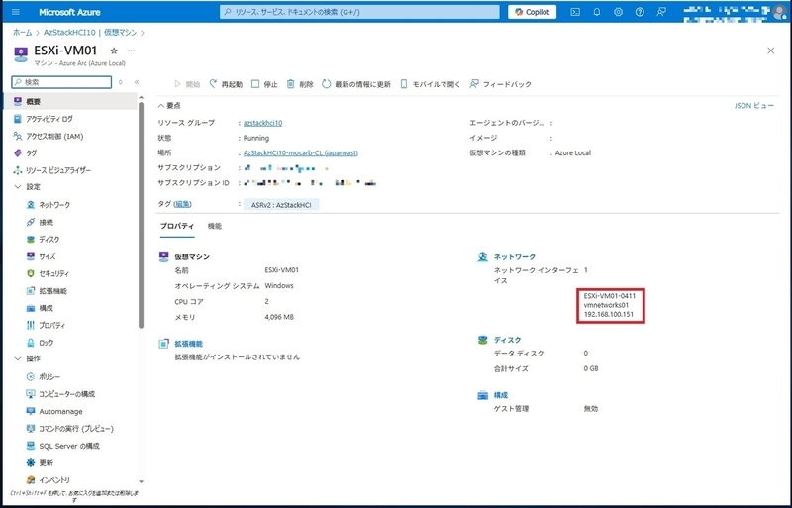792x508 pixels.
Task: Open the more options ellipsis next to ESXi-VM01
Action: [132, 51]
